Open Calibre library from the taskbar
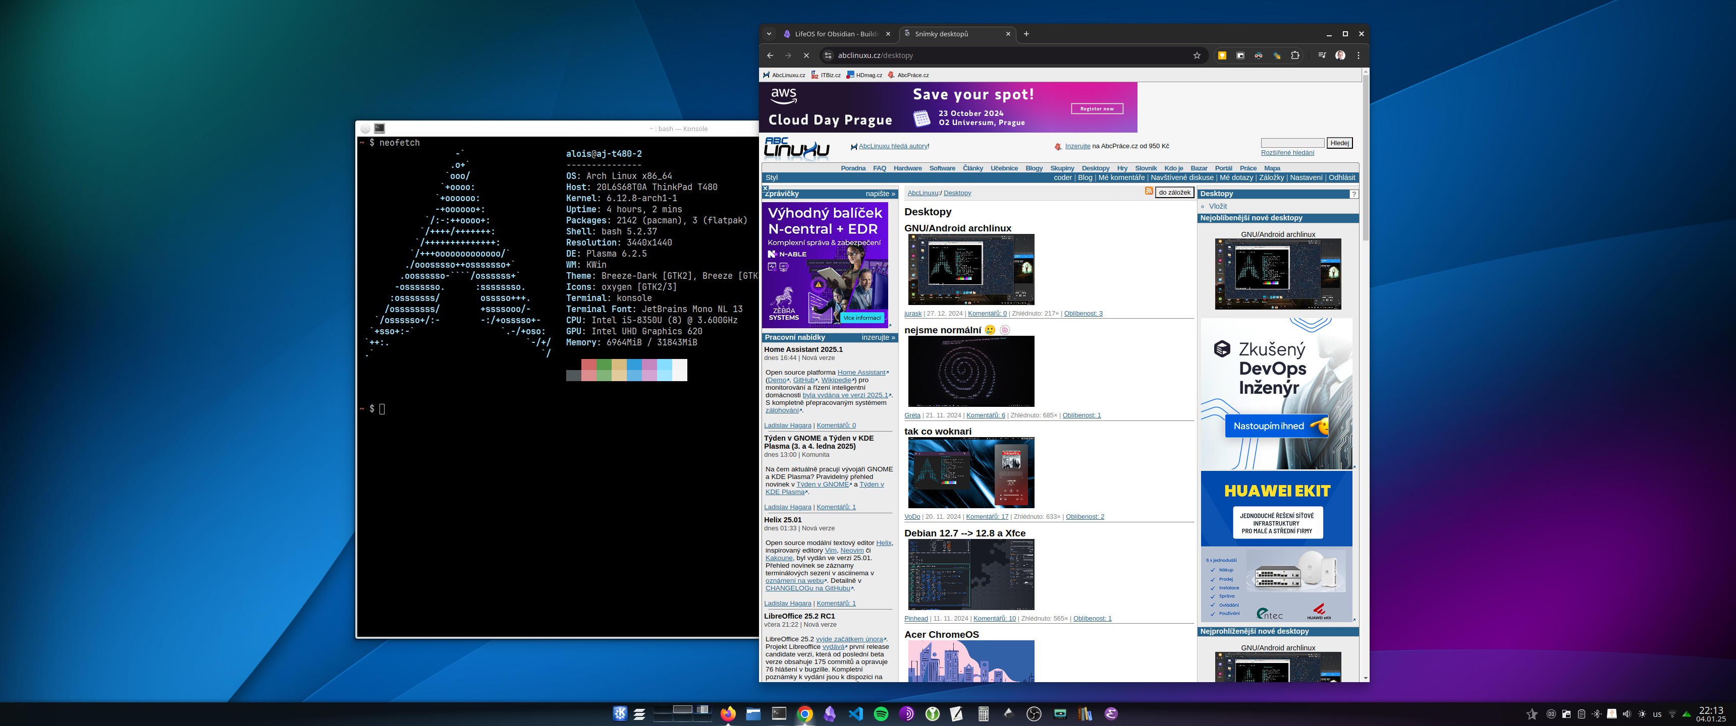Image resolution: width=1736 pixels, height=726 pixels. pos(1085,714)
